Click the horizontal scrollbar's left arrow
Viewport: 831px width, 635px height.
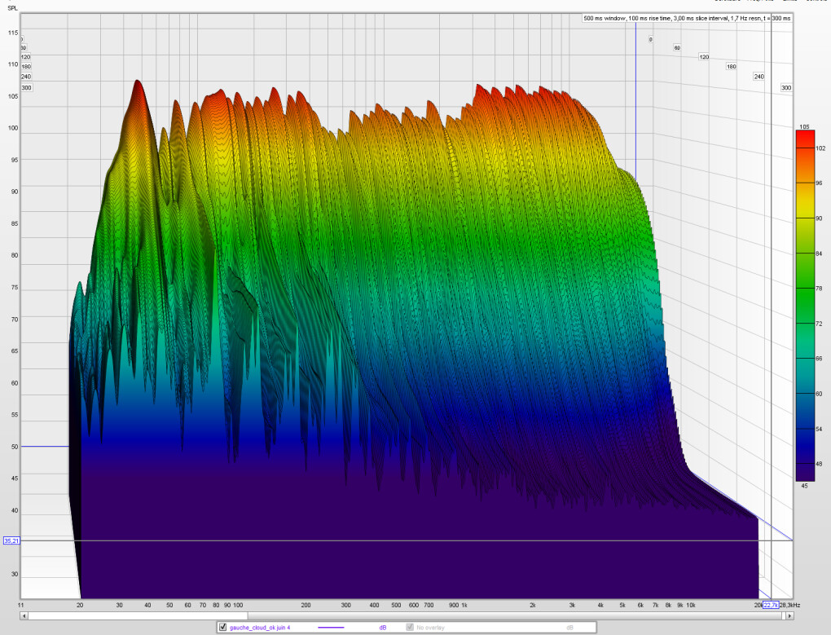pyautogui.click(x=24, y=616)
